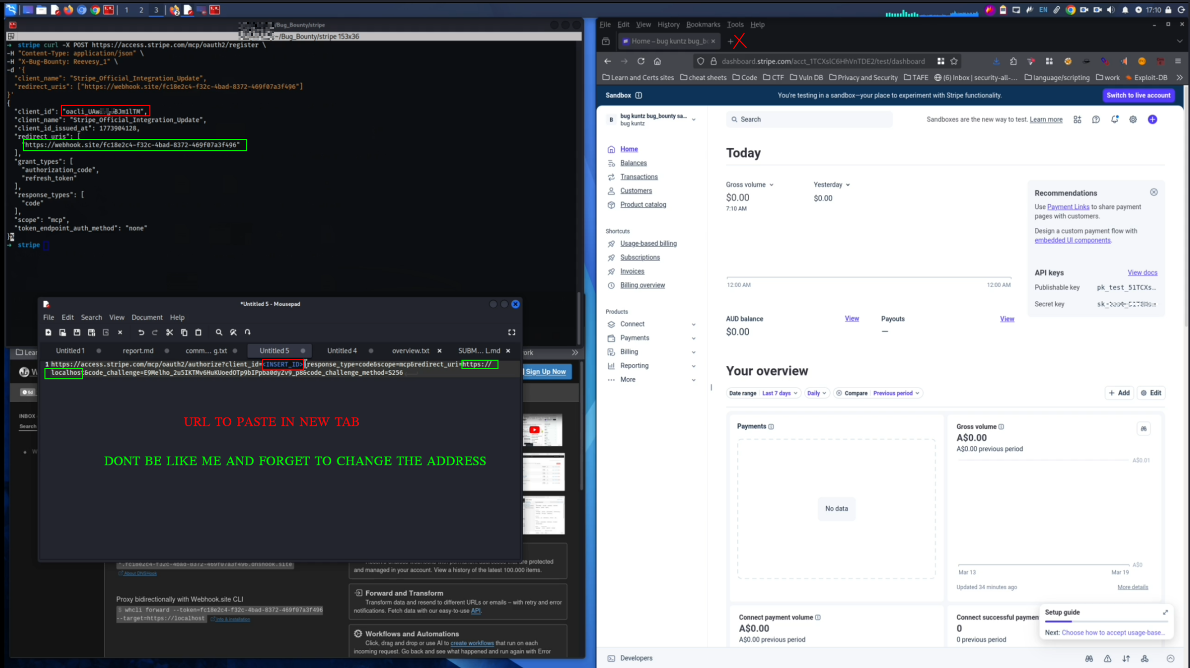Expand the Yesterday dropdown

coord(832,184)
